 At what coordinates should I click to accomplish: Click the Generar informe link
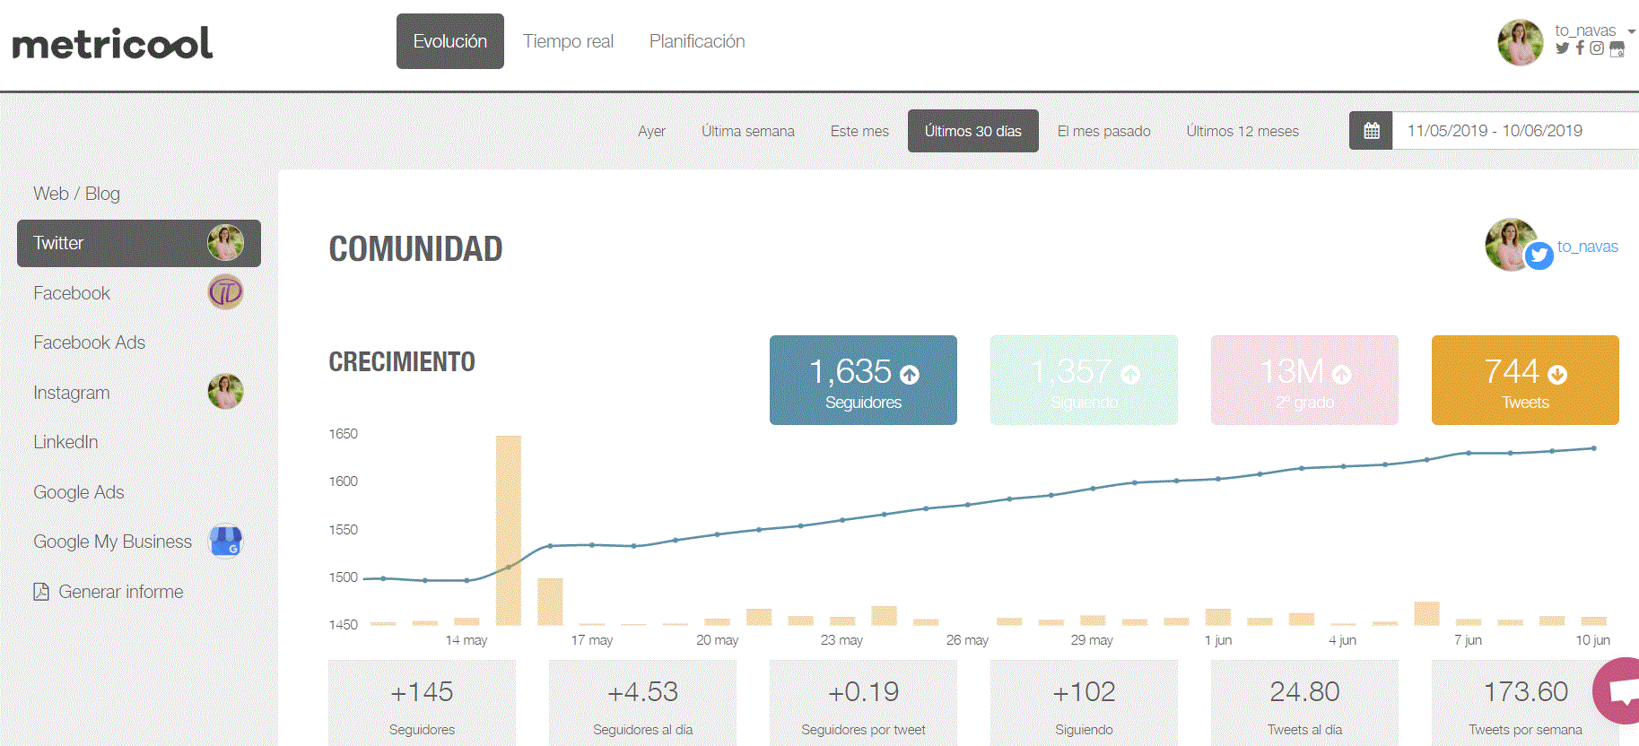pos(120,592)
